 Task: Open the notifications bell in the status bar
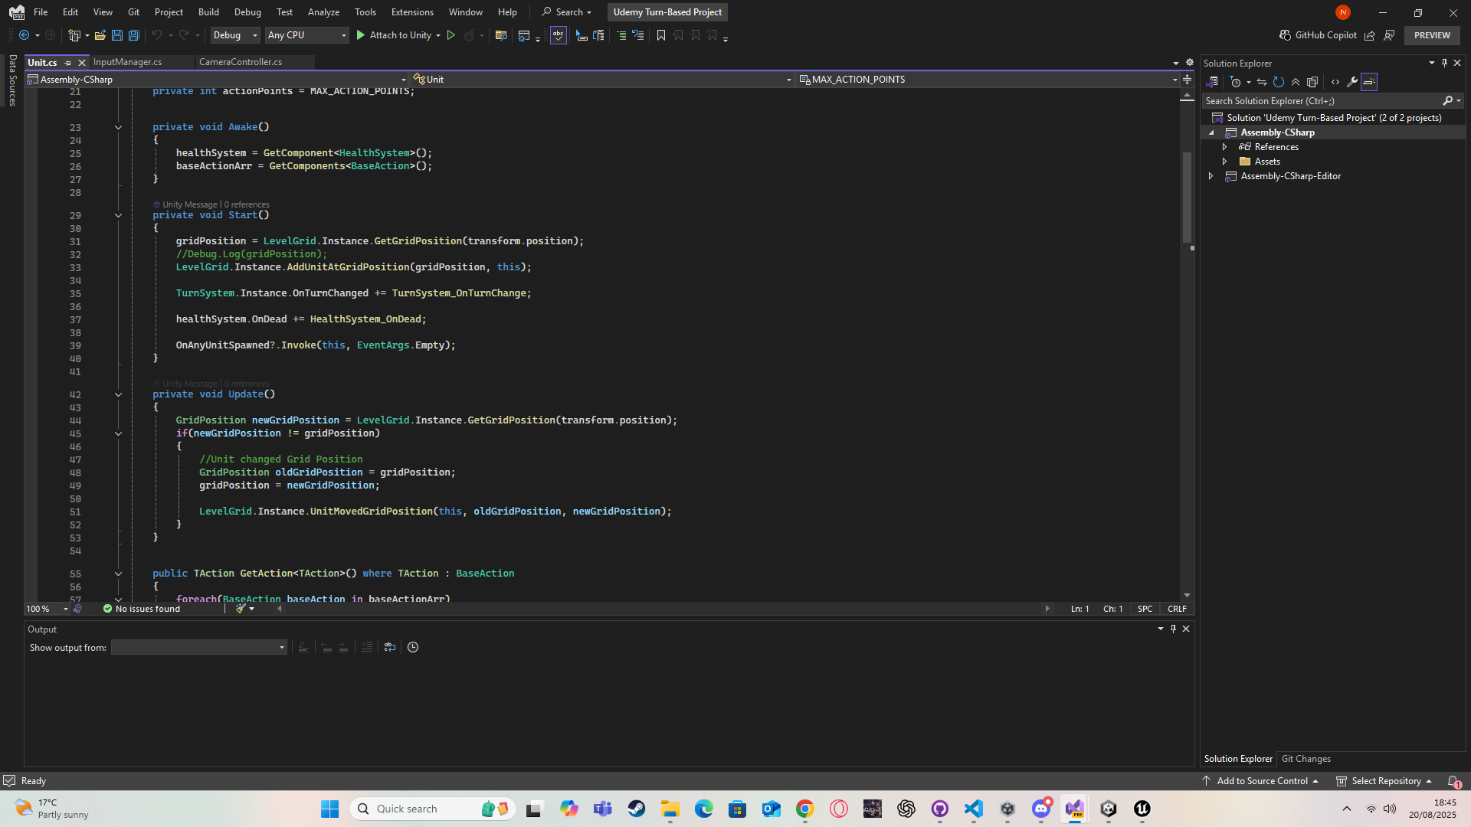(x=1453, y=781)
